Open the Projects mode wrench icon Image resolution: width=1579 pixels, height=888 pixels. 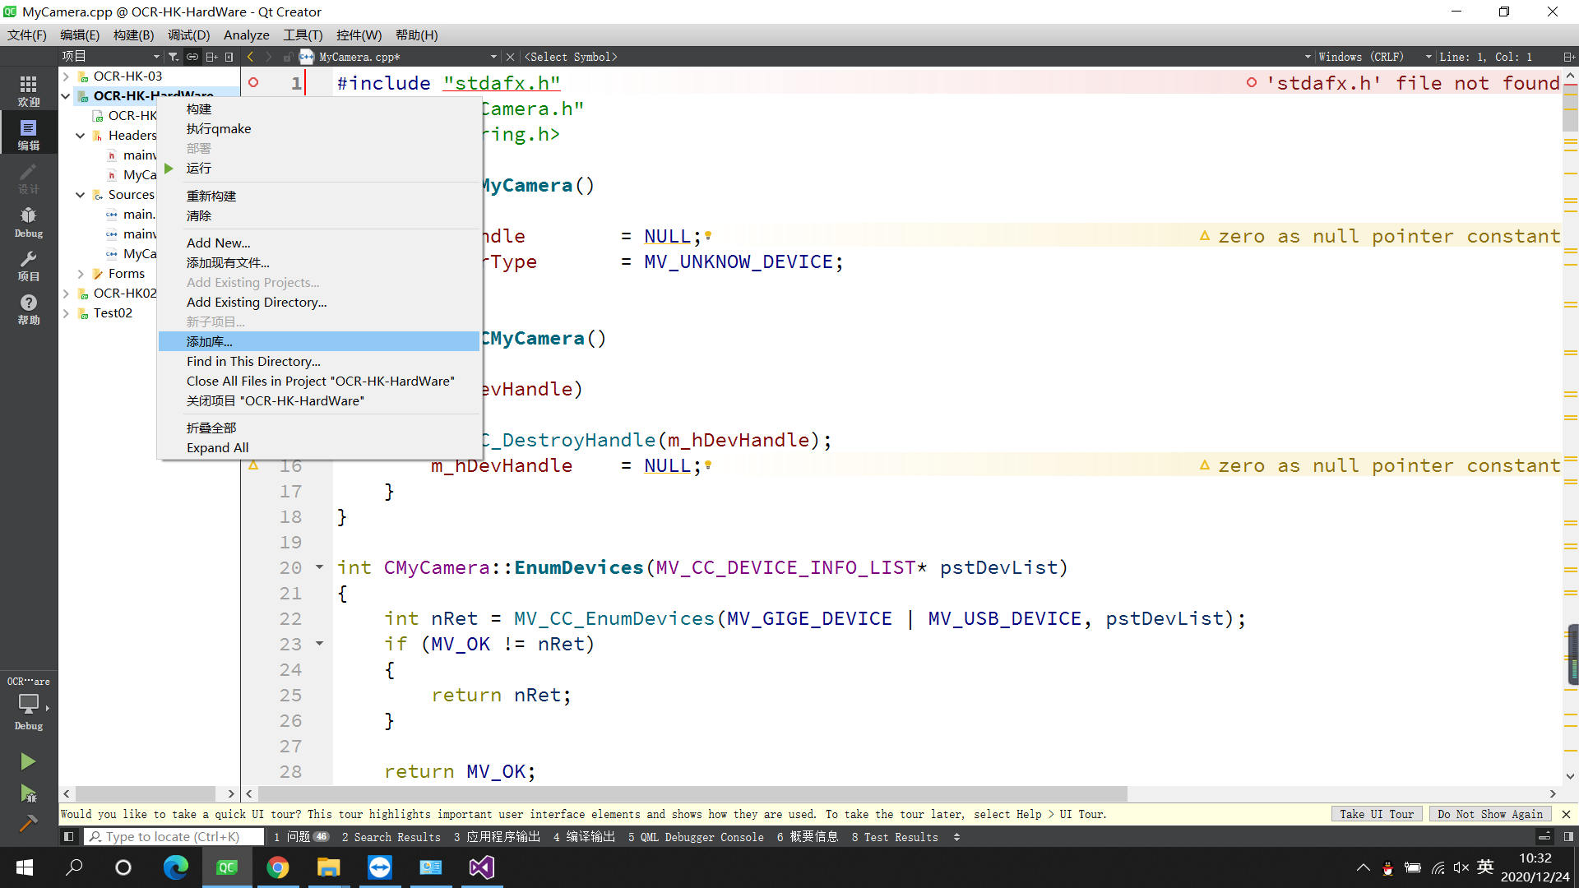click(28, 265)
